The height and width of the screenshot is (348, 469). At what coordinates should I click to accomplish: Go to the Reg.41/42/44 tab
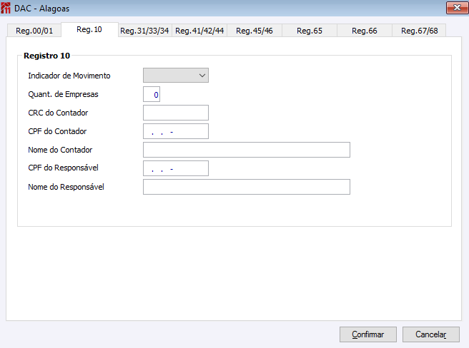[199, 31]
